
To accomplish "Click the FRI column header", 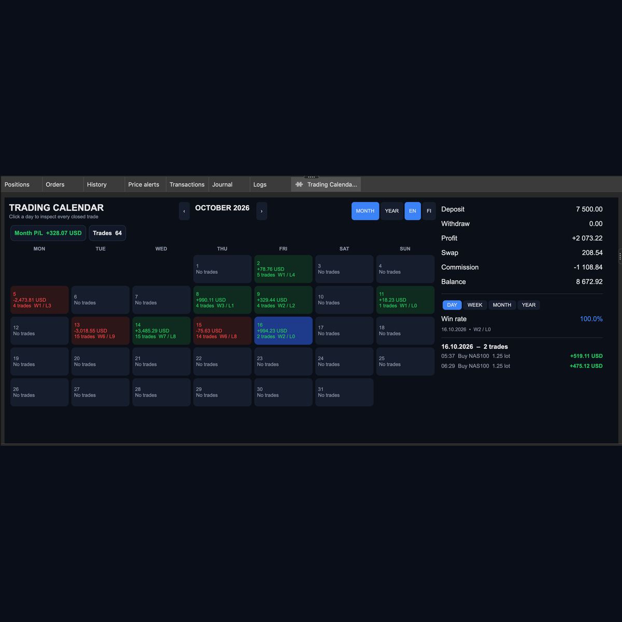I will pos(283,249).
